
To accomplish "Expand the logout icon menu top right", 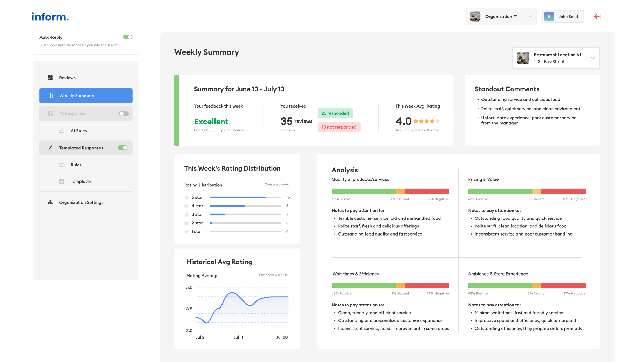I will (598, 17).
